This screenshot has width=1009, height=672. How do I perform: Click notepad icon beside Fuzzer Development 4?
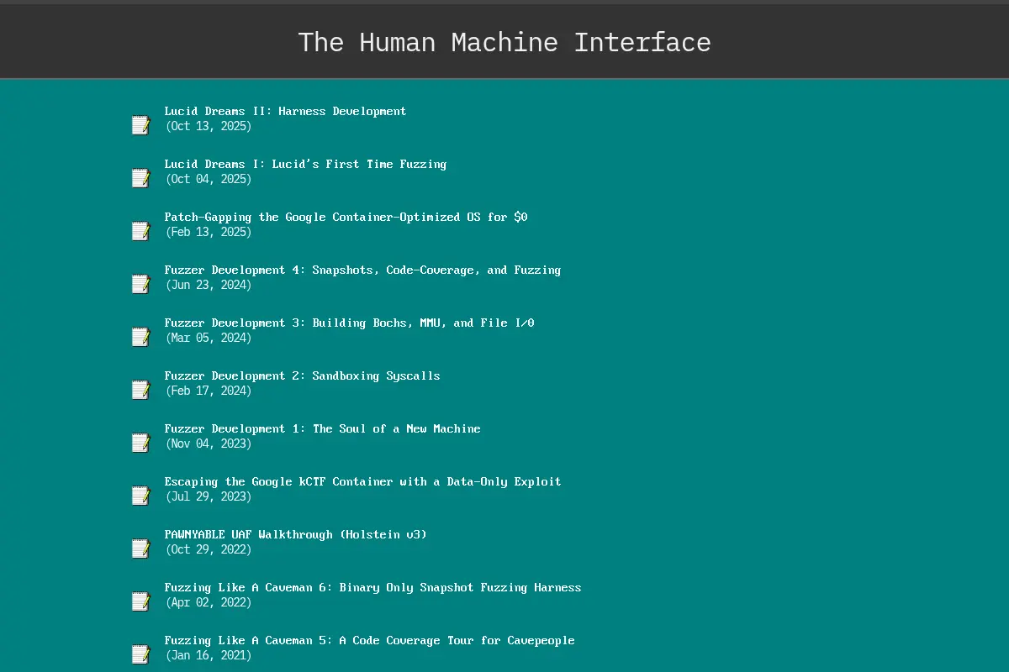(140, 284)
